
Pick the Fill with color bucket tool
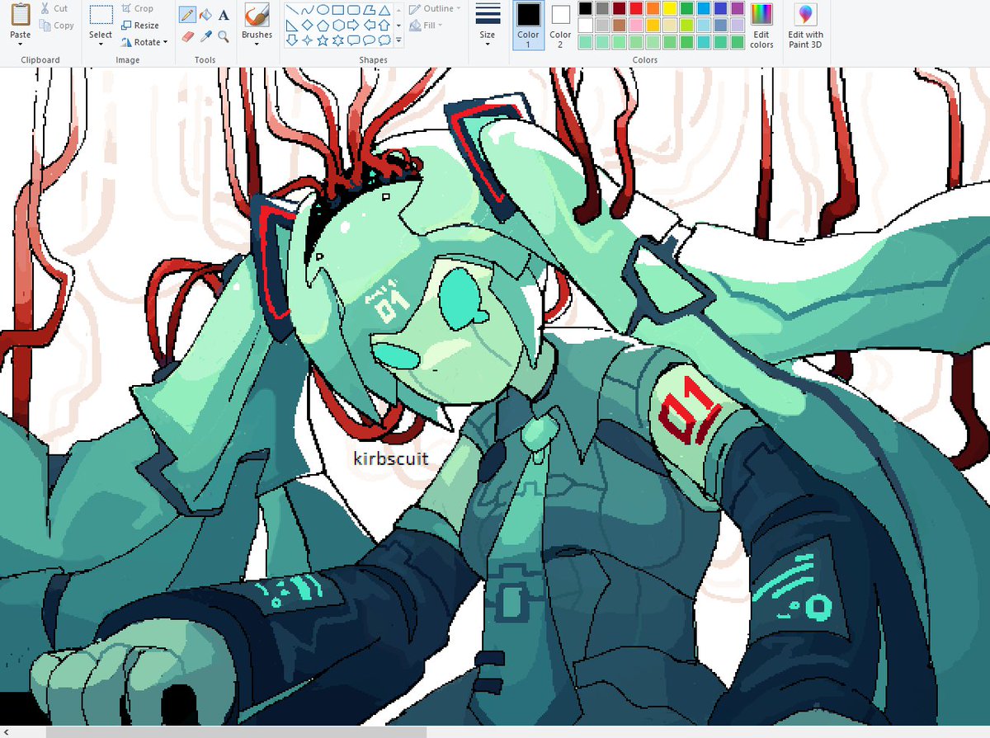pyautogui.click(x=205, y=15)
